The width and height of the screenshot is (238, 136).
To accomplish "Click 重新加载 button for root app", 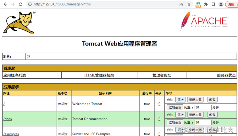I will (195, 100).
